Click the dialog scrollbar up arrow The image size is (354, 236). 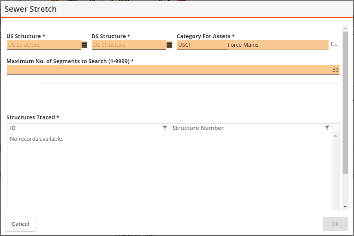click(345, 28)
